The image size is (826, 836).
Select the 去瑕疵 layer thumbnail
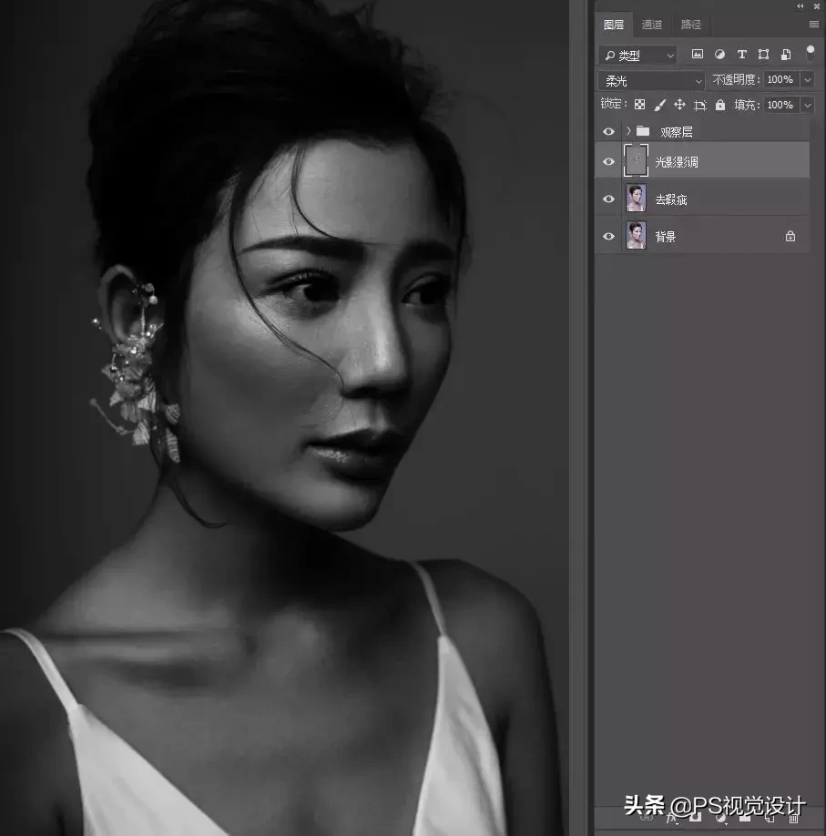pyautogui.click(x=636, y=199)
